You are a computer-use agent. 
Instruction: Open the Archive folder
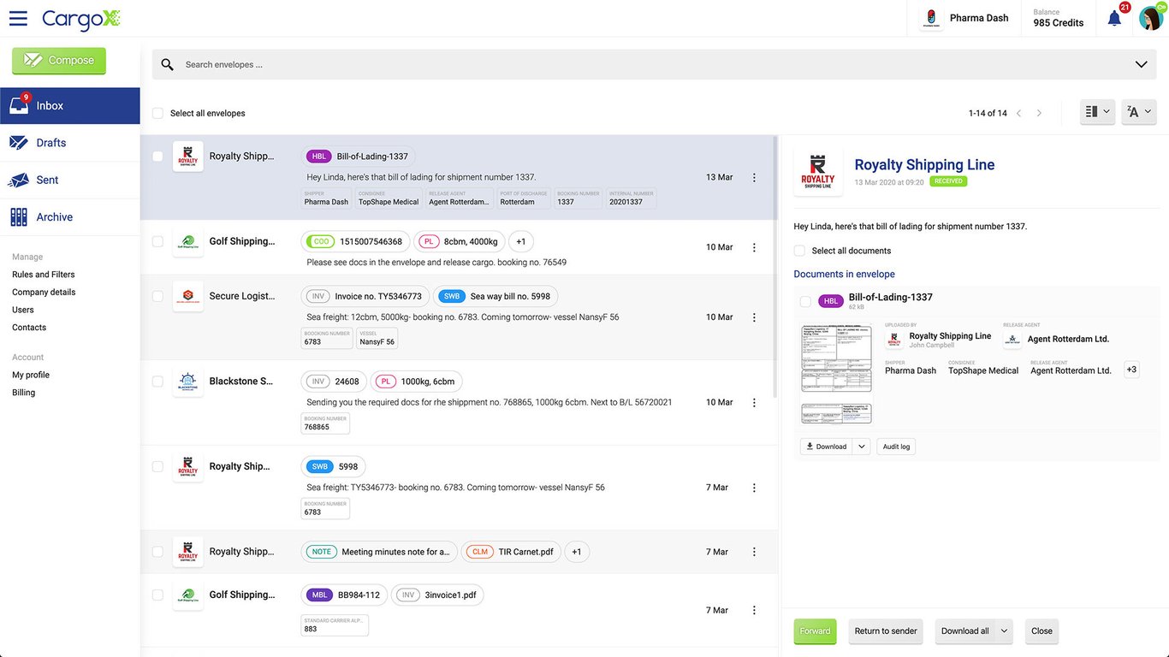click(x=54, y=217)
